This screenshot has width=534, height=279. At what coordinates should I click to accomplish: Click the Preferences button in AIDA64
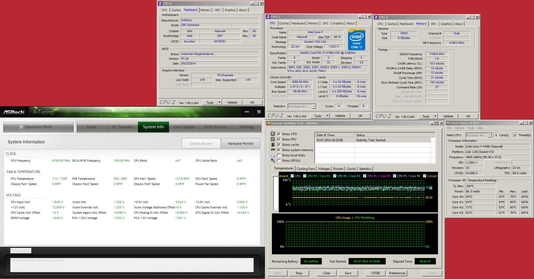pyautogui.click(x=397, y=273)
